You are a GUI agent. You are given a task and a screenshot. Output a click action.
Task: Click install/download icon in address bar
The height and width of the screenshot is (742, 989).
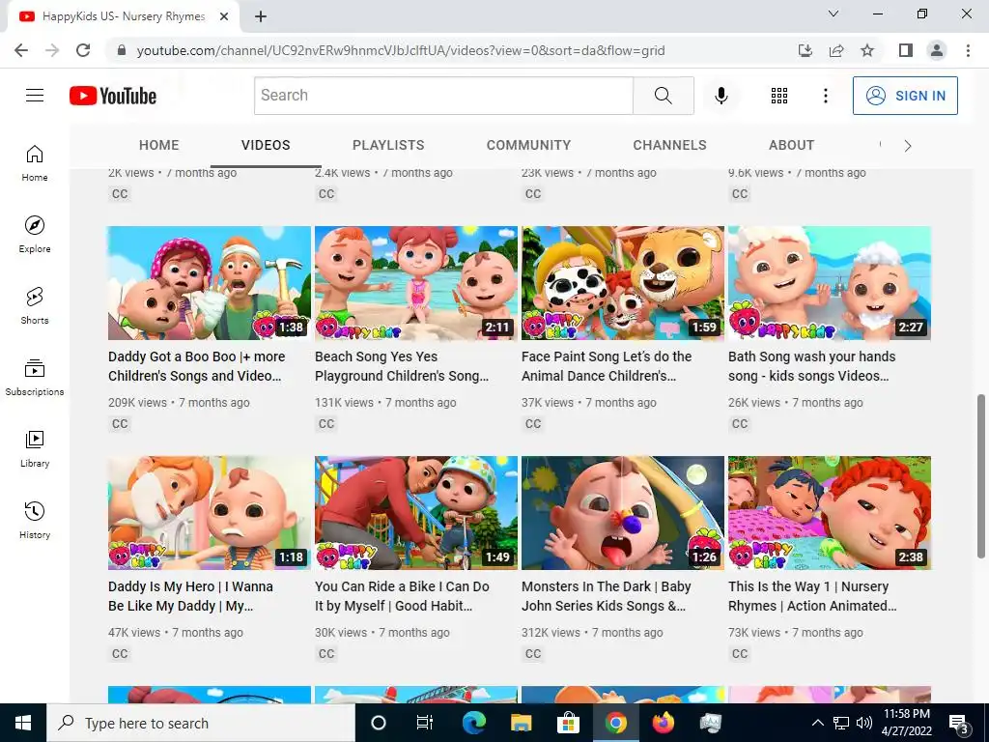pyautogui.click(x=805, y=50)
